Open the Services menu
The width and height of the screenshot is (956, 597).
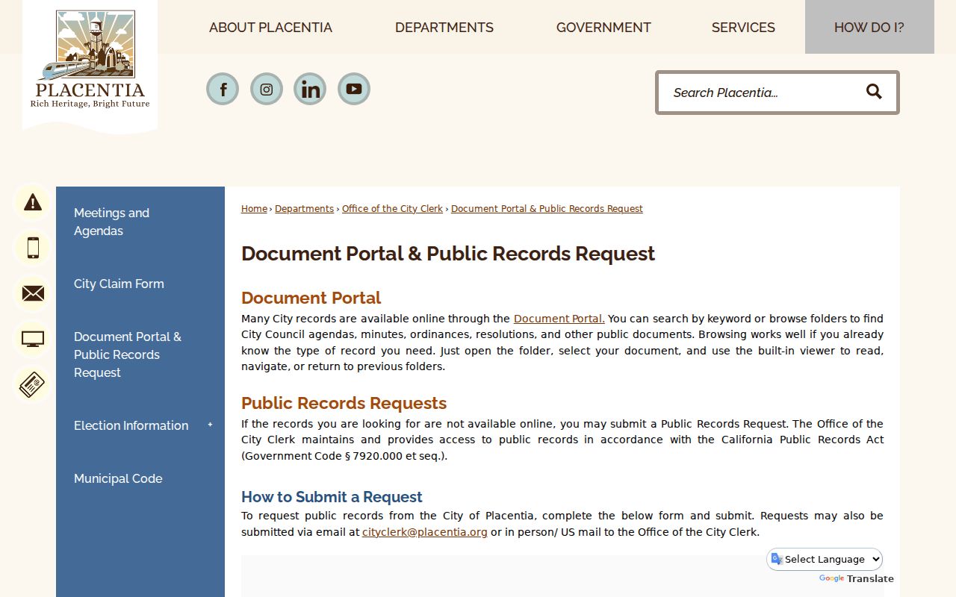point(743,28)
